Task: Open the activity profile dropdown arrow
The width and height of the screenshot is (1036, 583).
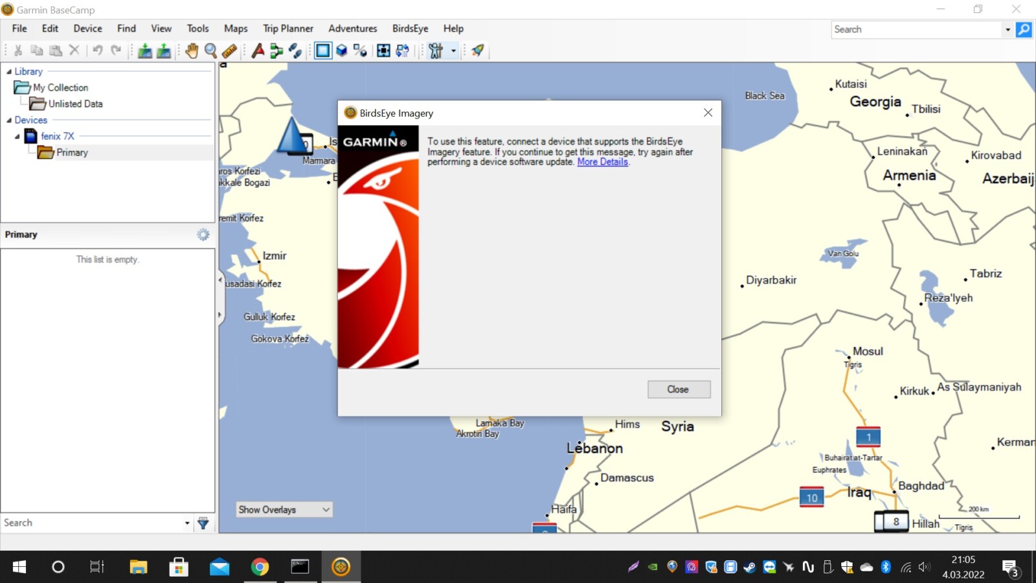Action: point(453,51)
